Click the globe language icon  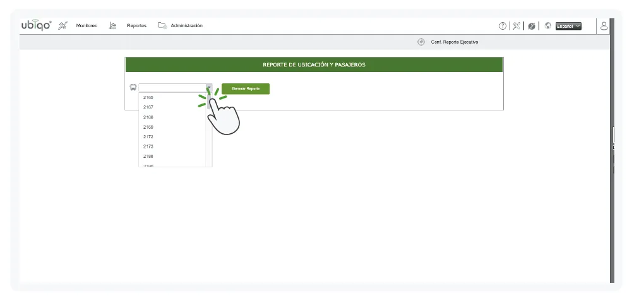[548, 26]
